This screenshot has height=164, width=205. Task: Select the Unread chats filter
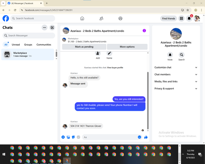click(x=16, y=45)
